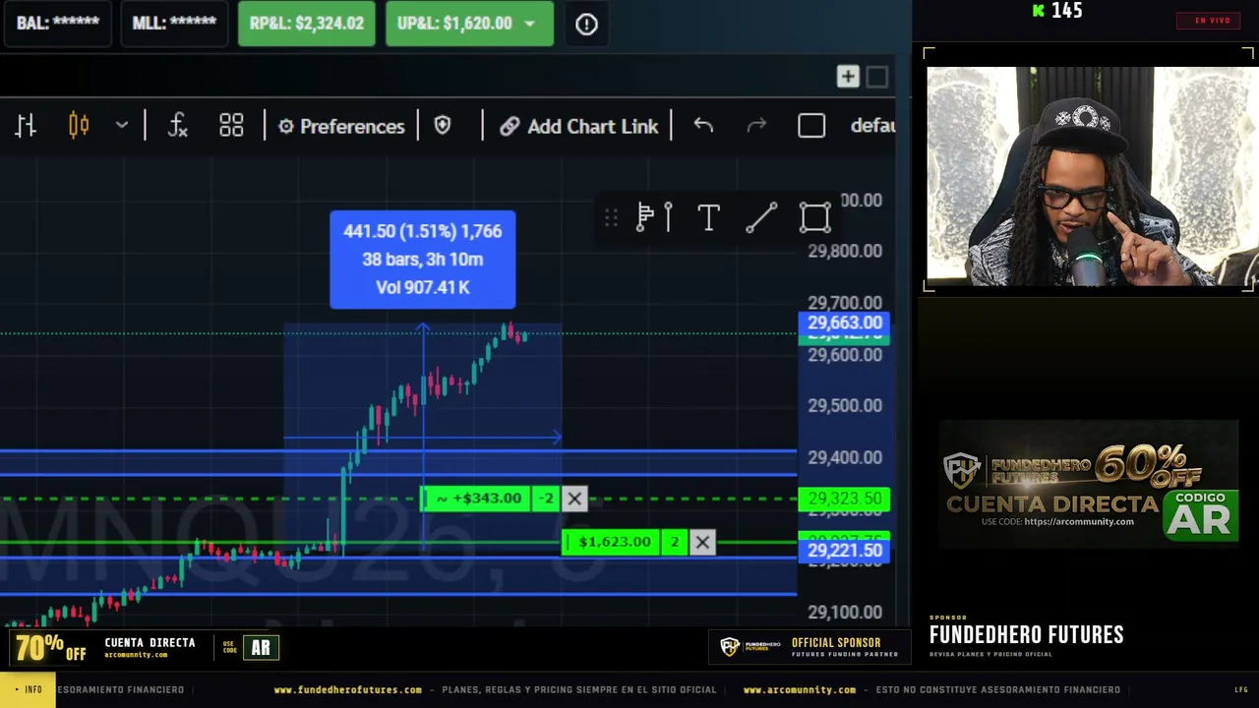1259x708 pixels.
Task: Close the $1,623.00 position
Action: [x=702, y=542]
